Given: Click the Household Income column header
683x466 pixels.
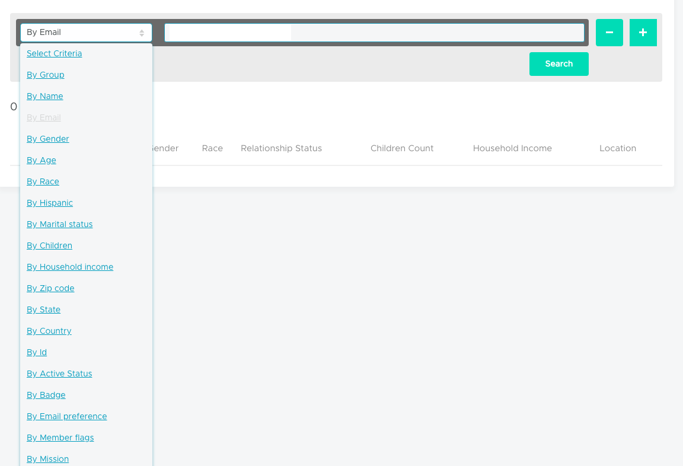Looking at the screenshot, I should (512, 148).
